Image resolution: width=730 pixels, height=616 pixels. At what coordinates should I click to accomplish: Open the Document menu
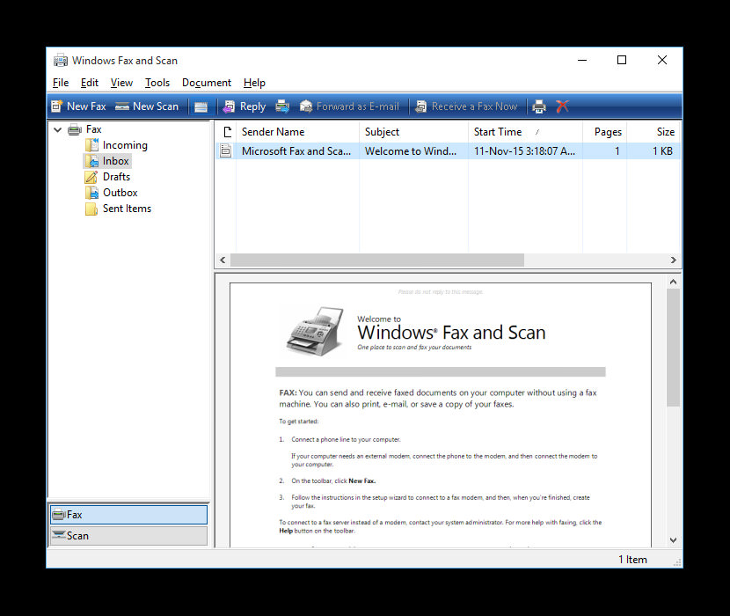(206, 82)
